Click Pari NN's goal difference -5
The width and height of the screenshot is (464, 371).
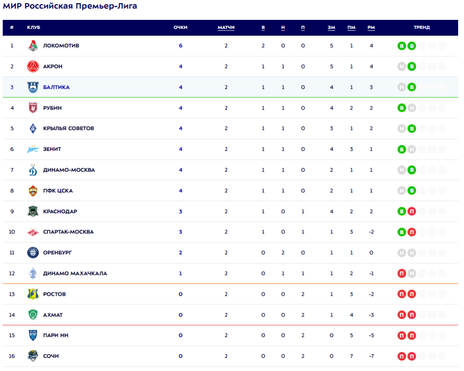[x=371, y=335]
